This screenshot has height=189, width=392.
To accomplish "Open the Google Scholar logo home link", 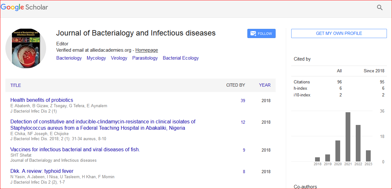I will coord(24,7).
